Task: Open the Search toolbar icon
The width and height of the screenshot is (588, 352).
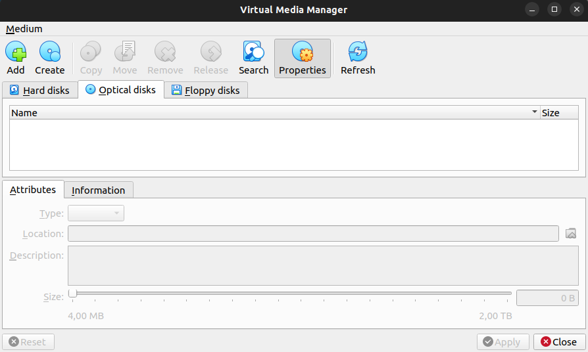Action: tap(253, 52)
